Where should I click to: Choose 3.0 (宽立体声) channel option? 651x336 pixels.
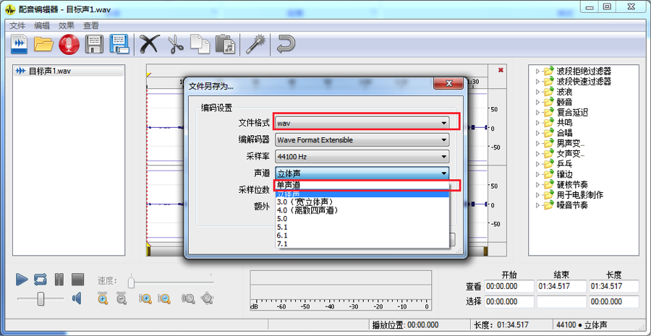[x=362, y=202]
